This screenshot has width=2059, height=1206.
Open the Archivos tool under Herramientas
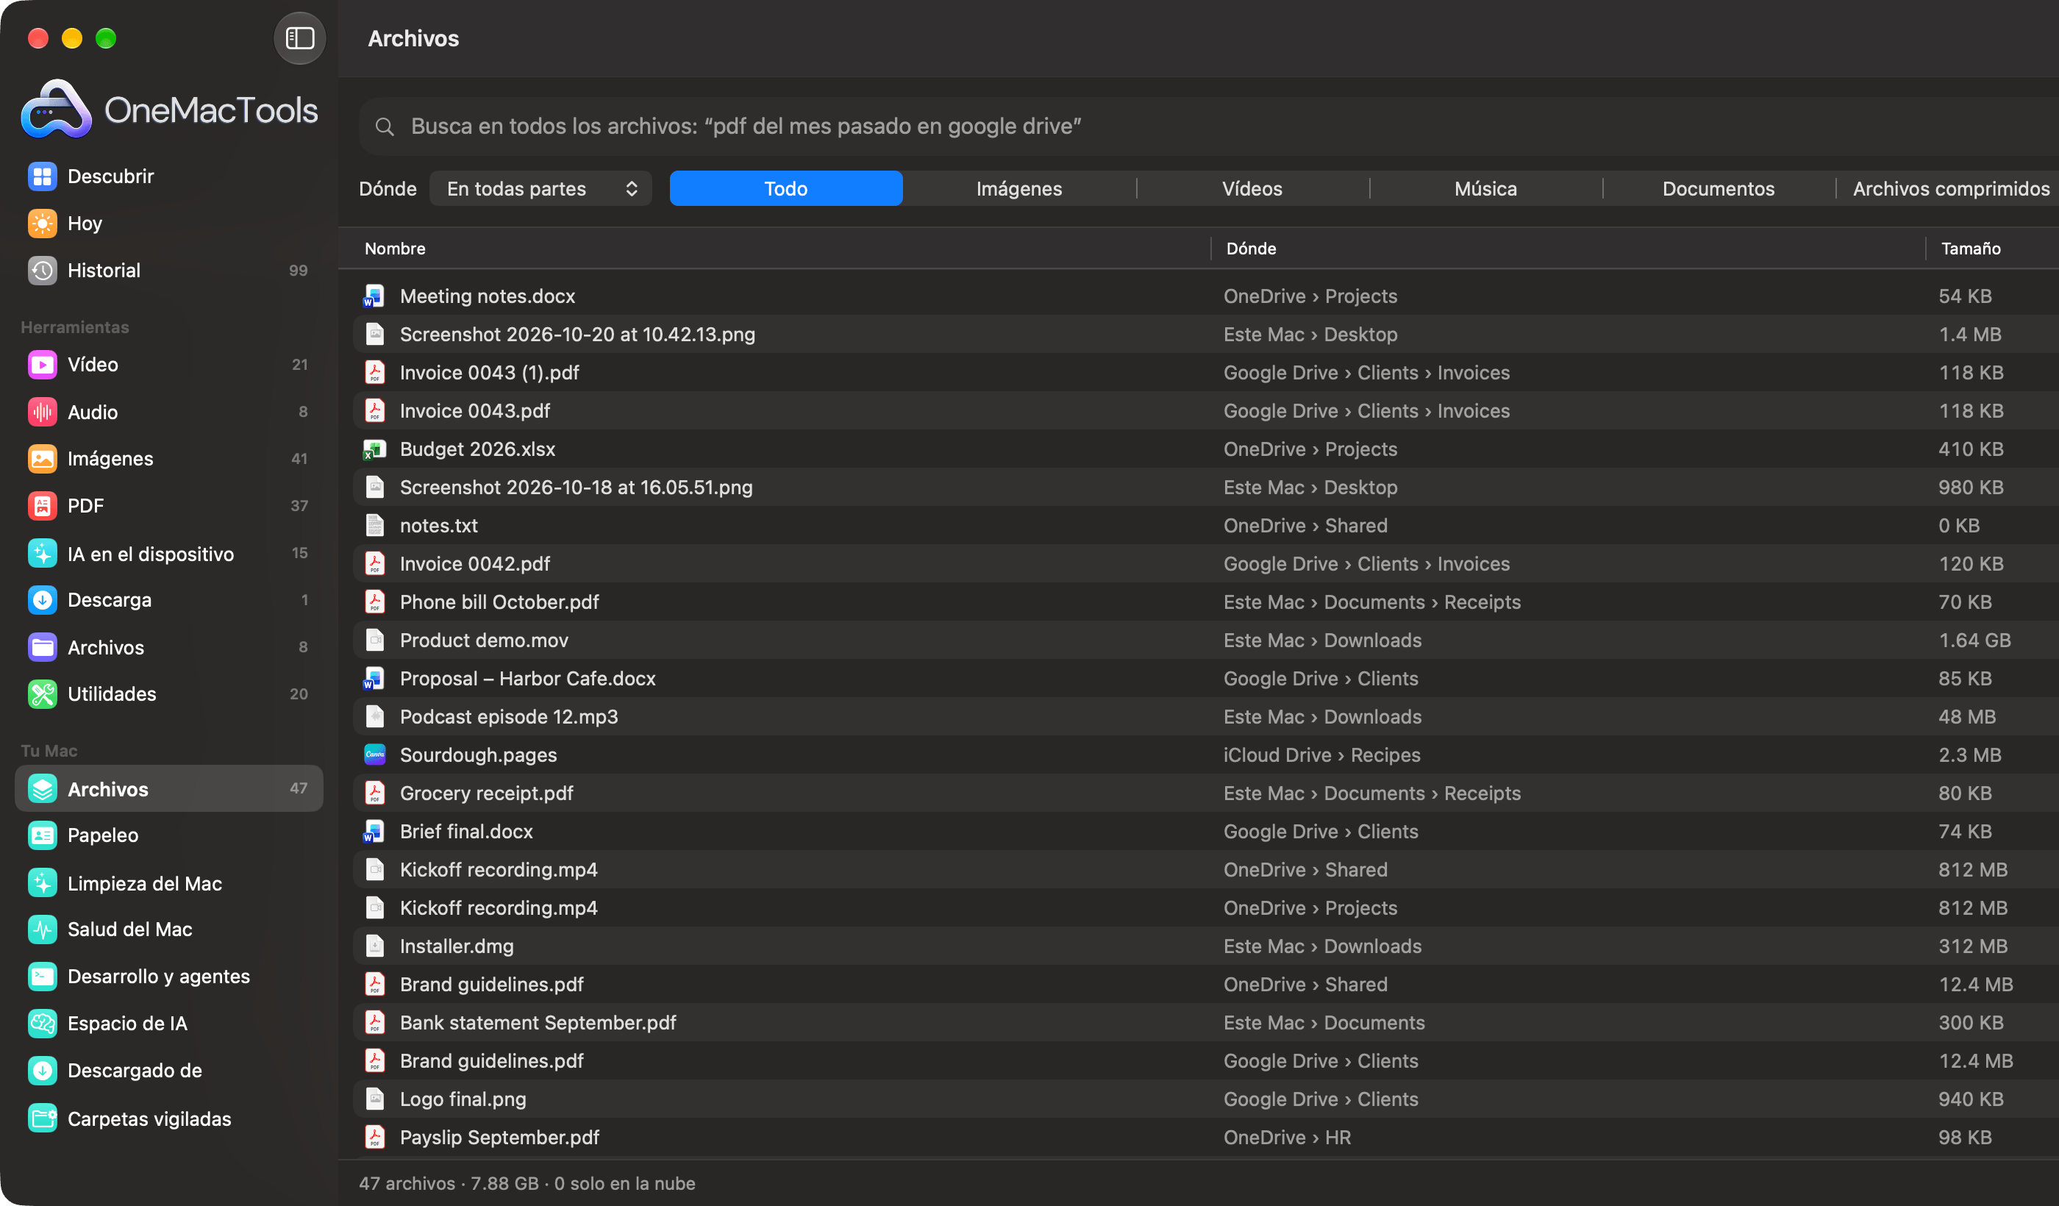(x=168, y=647)
